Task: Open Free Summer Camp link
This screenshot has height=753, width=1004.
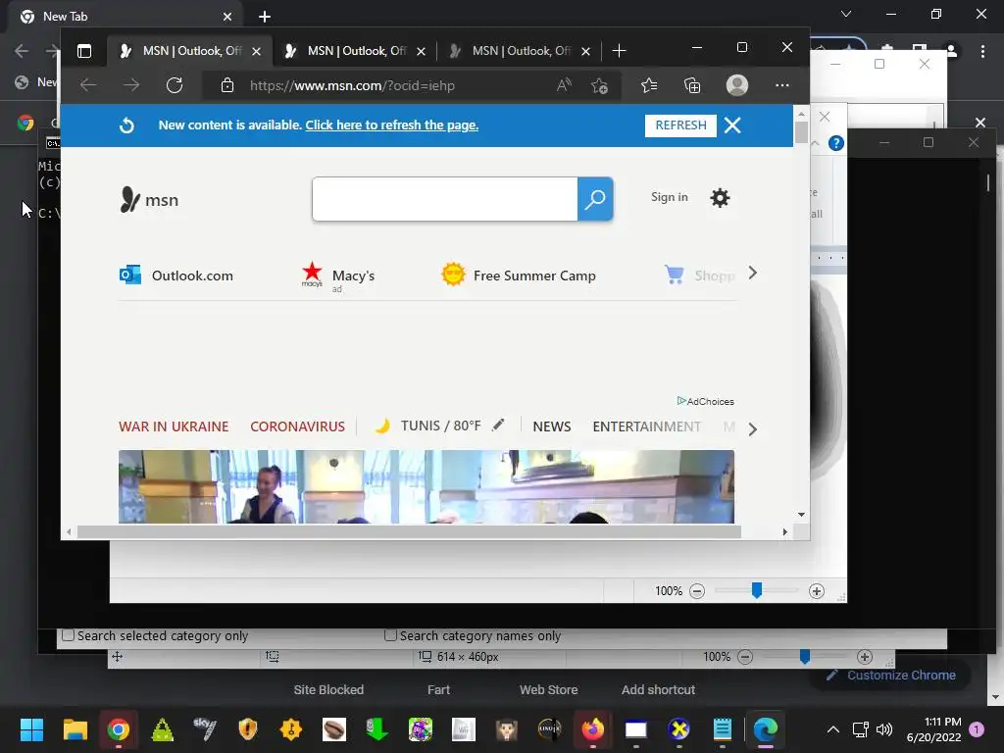Action: pos(519,276)
